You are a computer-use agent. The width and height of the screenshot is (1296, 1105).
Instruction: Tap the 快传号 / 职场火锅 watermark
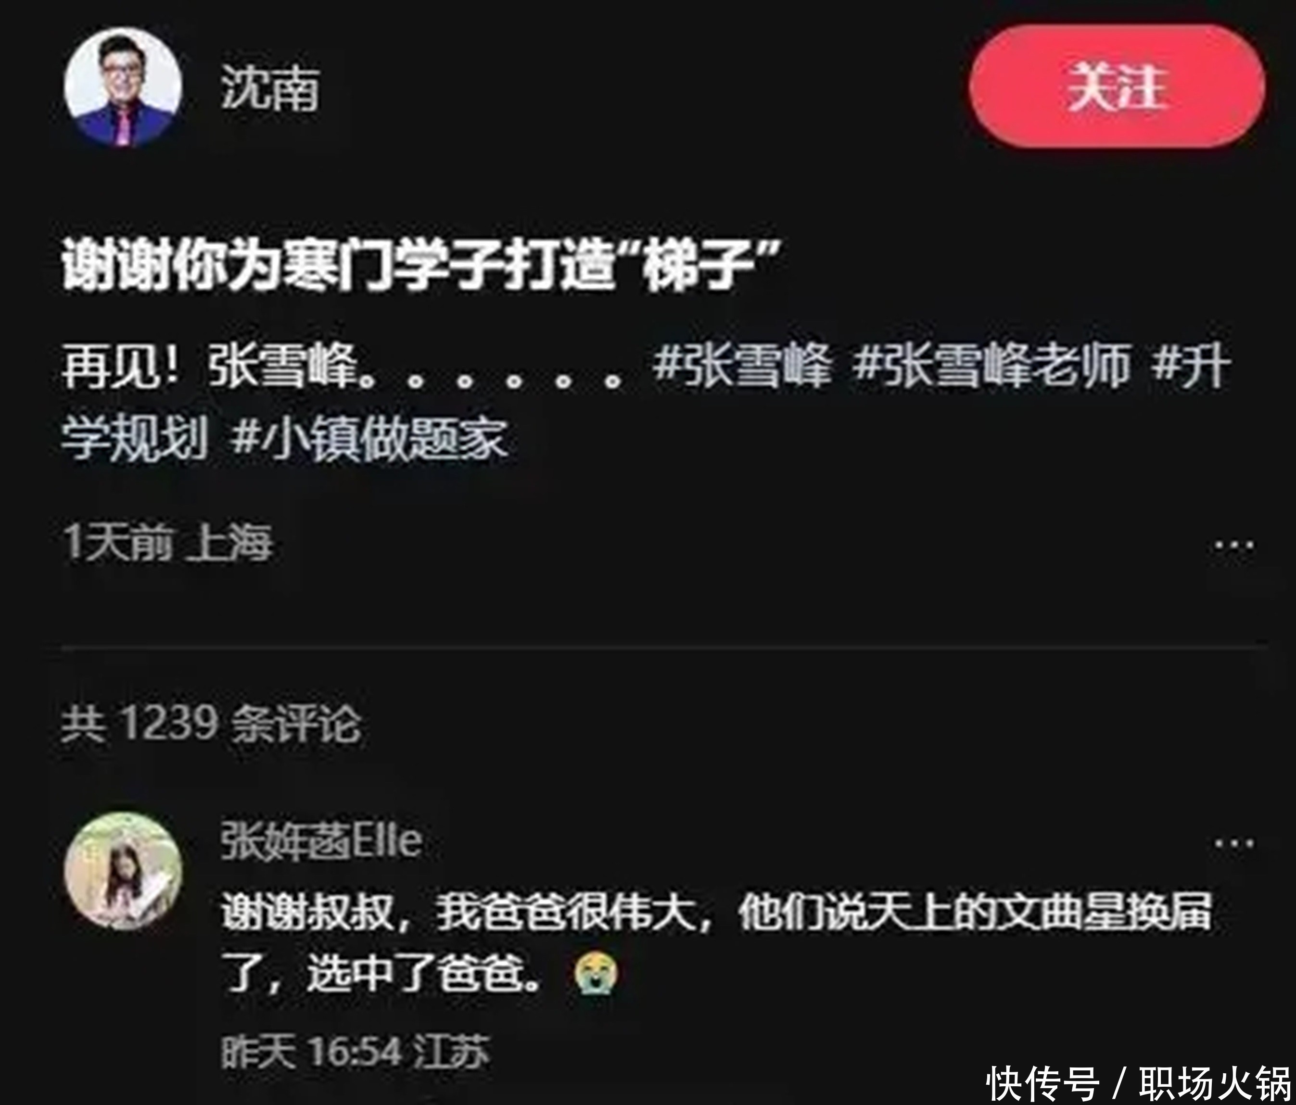(x=1138, y=1083)
